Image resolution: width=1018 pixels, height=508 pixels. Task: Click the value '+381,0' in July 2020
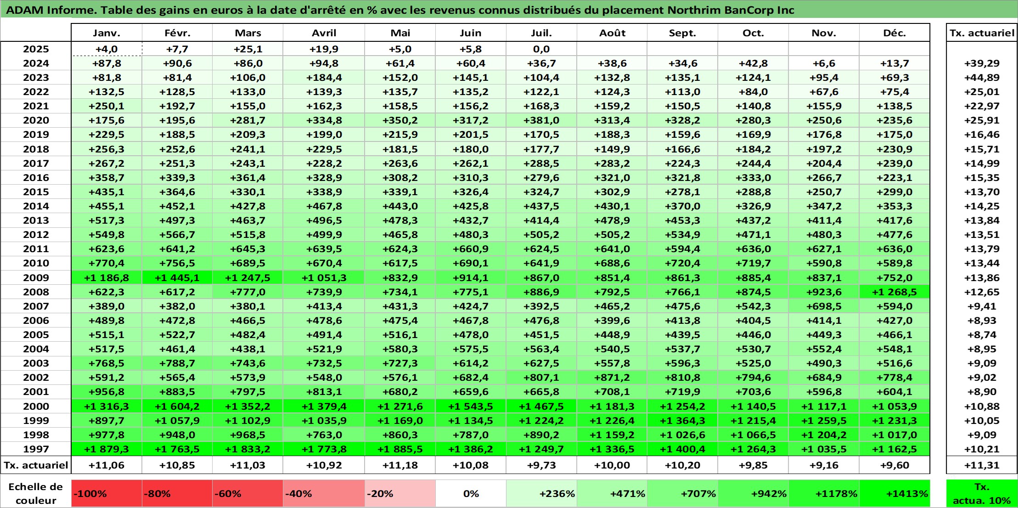tap(541, 120)
